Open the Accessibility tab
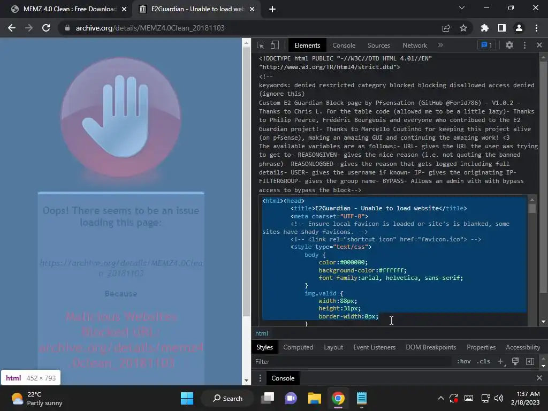Image resolution: width=548 pixels, height=411 pixels. pyautogui.click(x=523, y=347)
